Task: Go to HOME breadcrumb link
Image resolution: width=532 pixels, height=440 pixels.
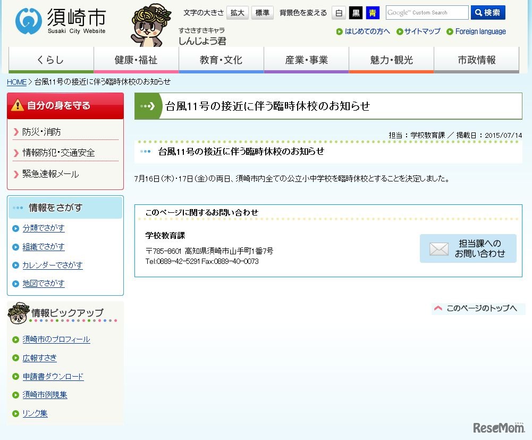Action: (x=16, y=82)
